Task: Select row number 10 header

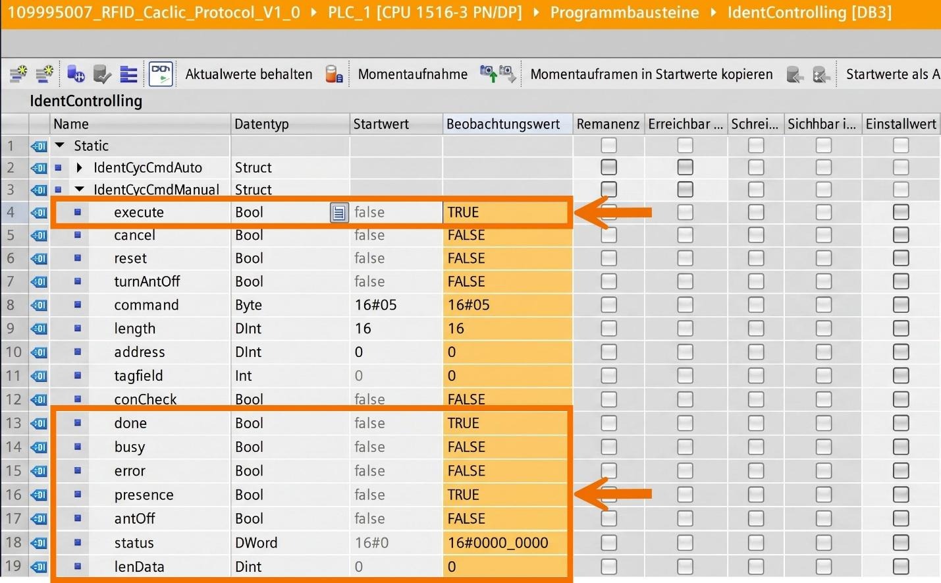Action: coord(14,352)
